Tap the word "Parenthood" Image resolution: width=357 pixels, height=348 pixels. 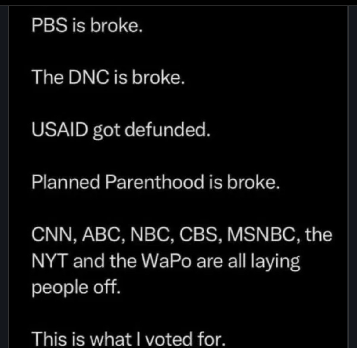pos(155,183)
